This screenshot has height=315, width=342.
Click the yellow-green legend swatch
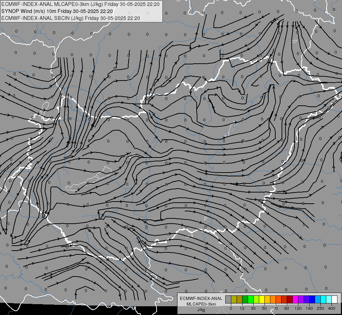[x=256, y=299]
